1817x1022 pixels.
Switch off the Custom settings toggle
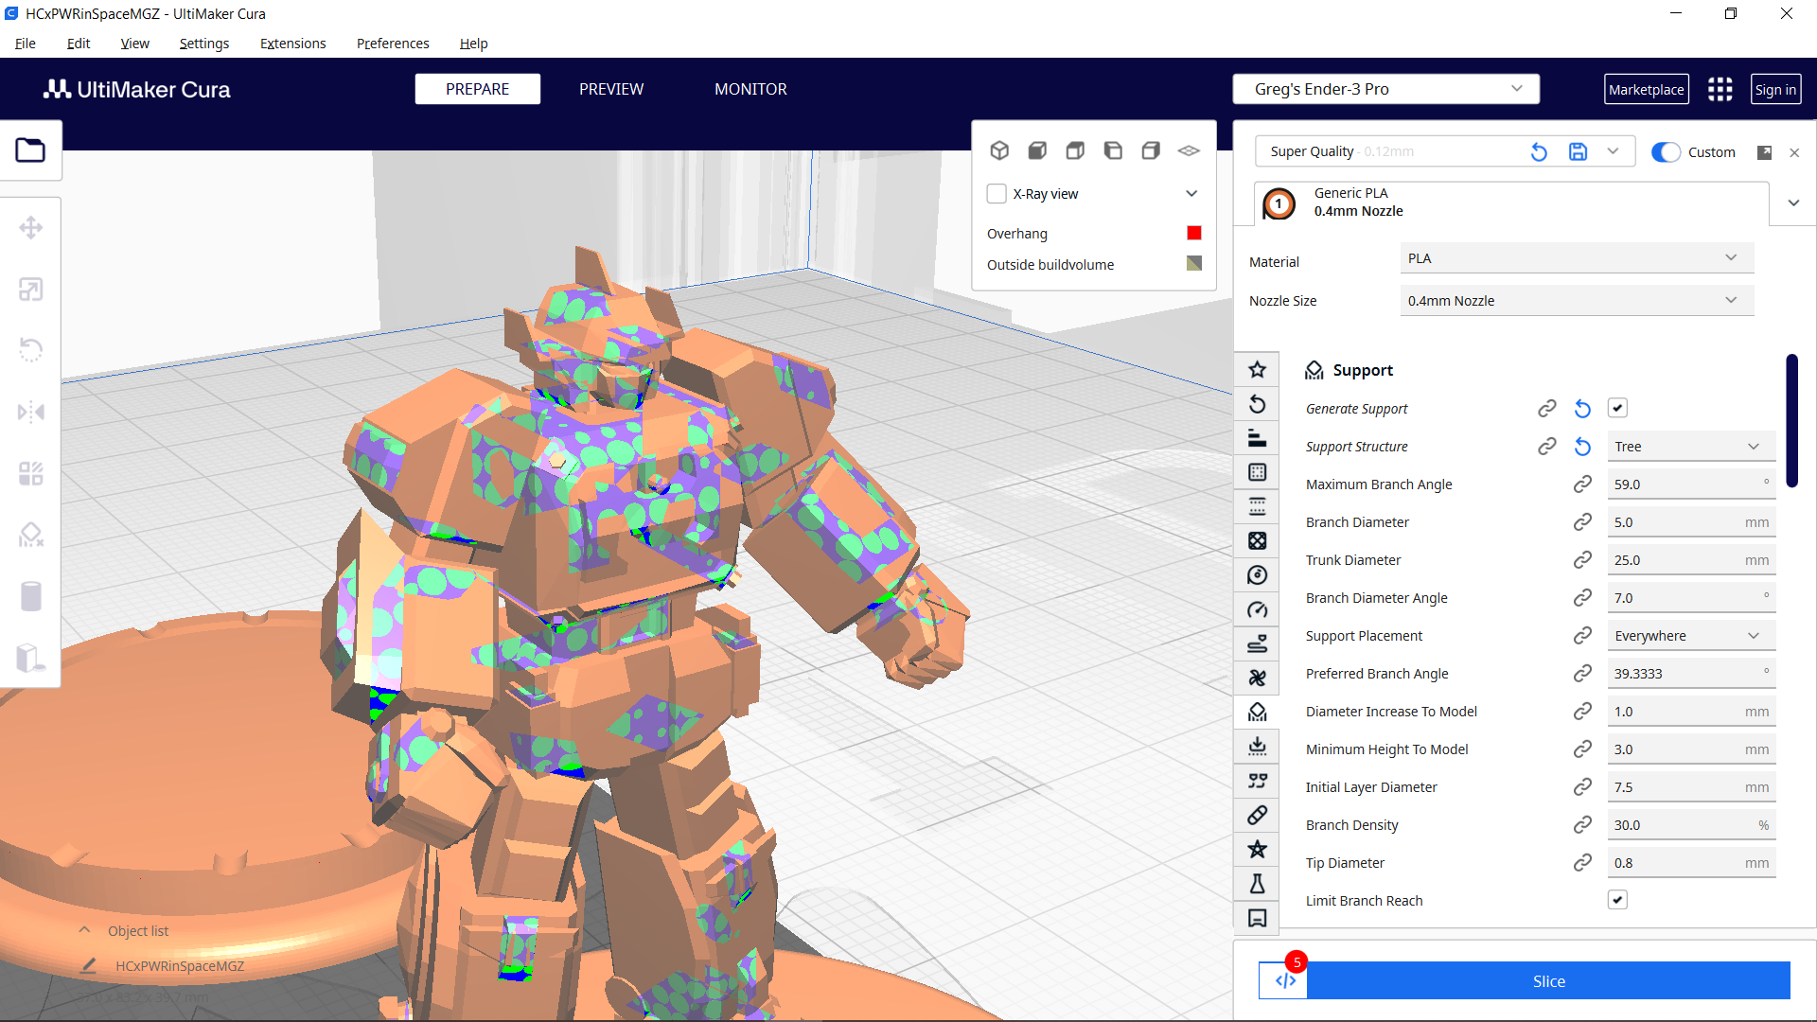1665,151
